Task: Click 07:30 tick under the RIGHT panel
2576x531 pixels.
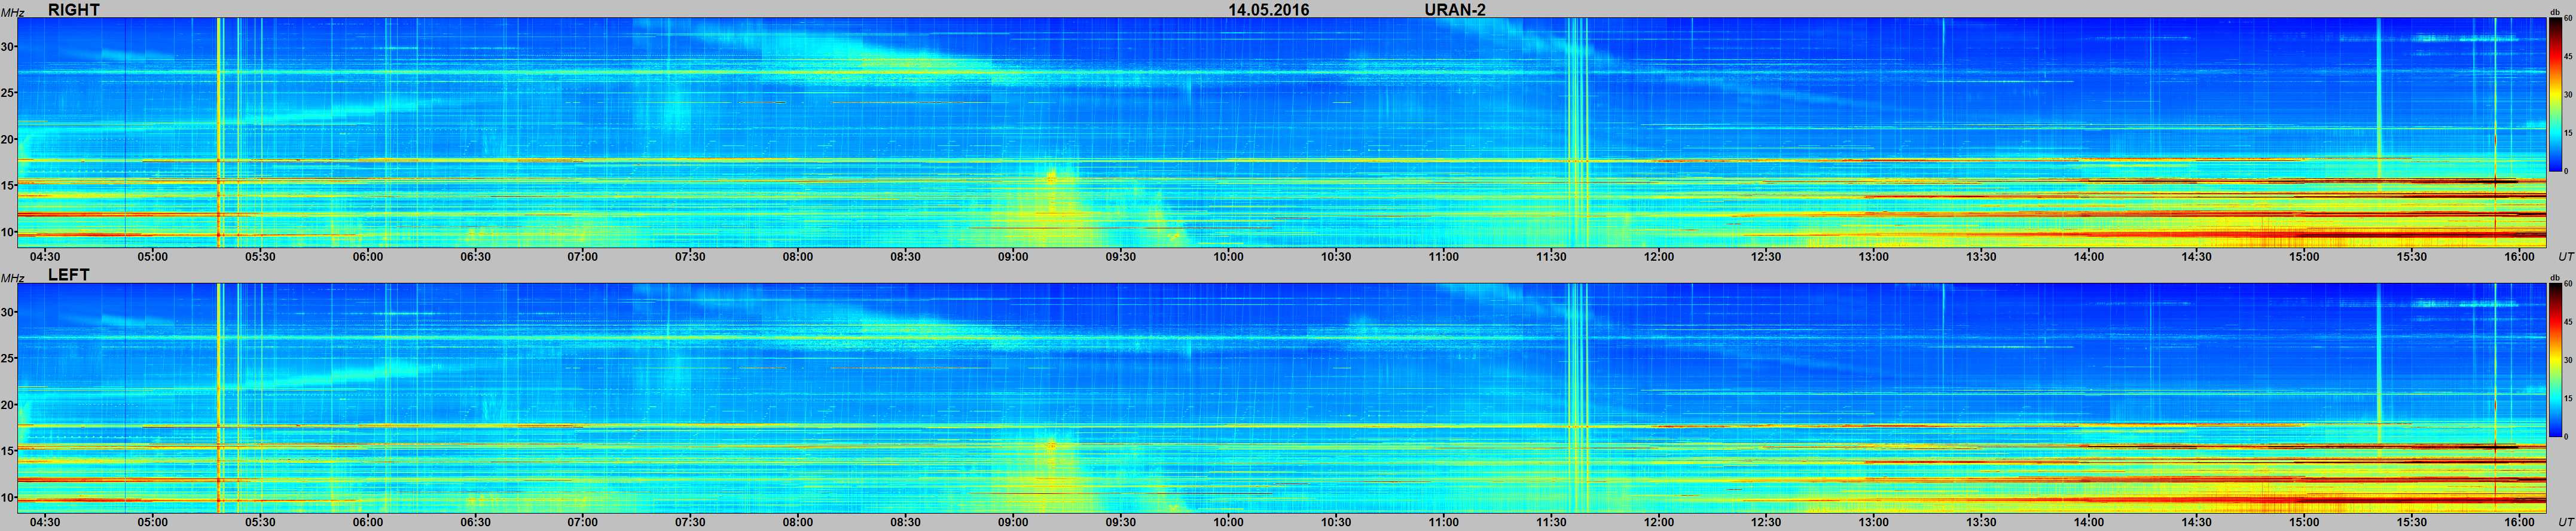Action: pyautogui.click(x=690, y=257)
